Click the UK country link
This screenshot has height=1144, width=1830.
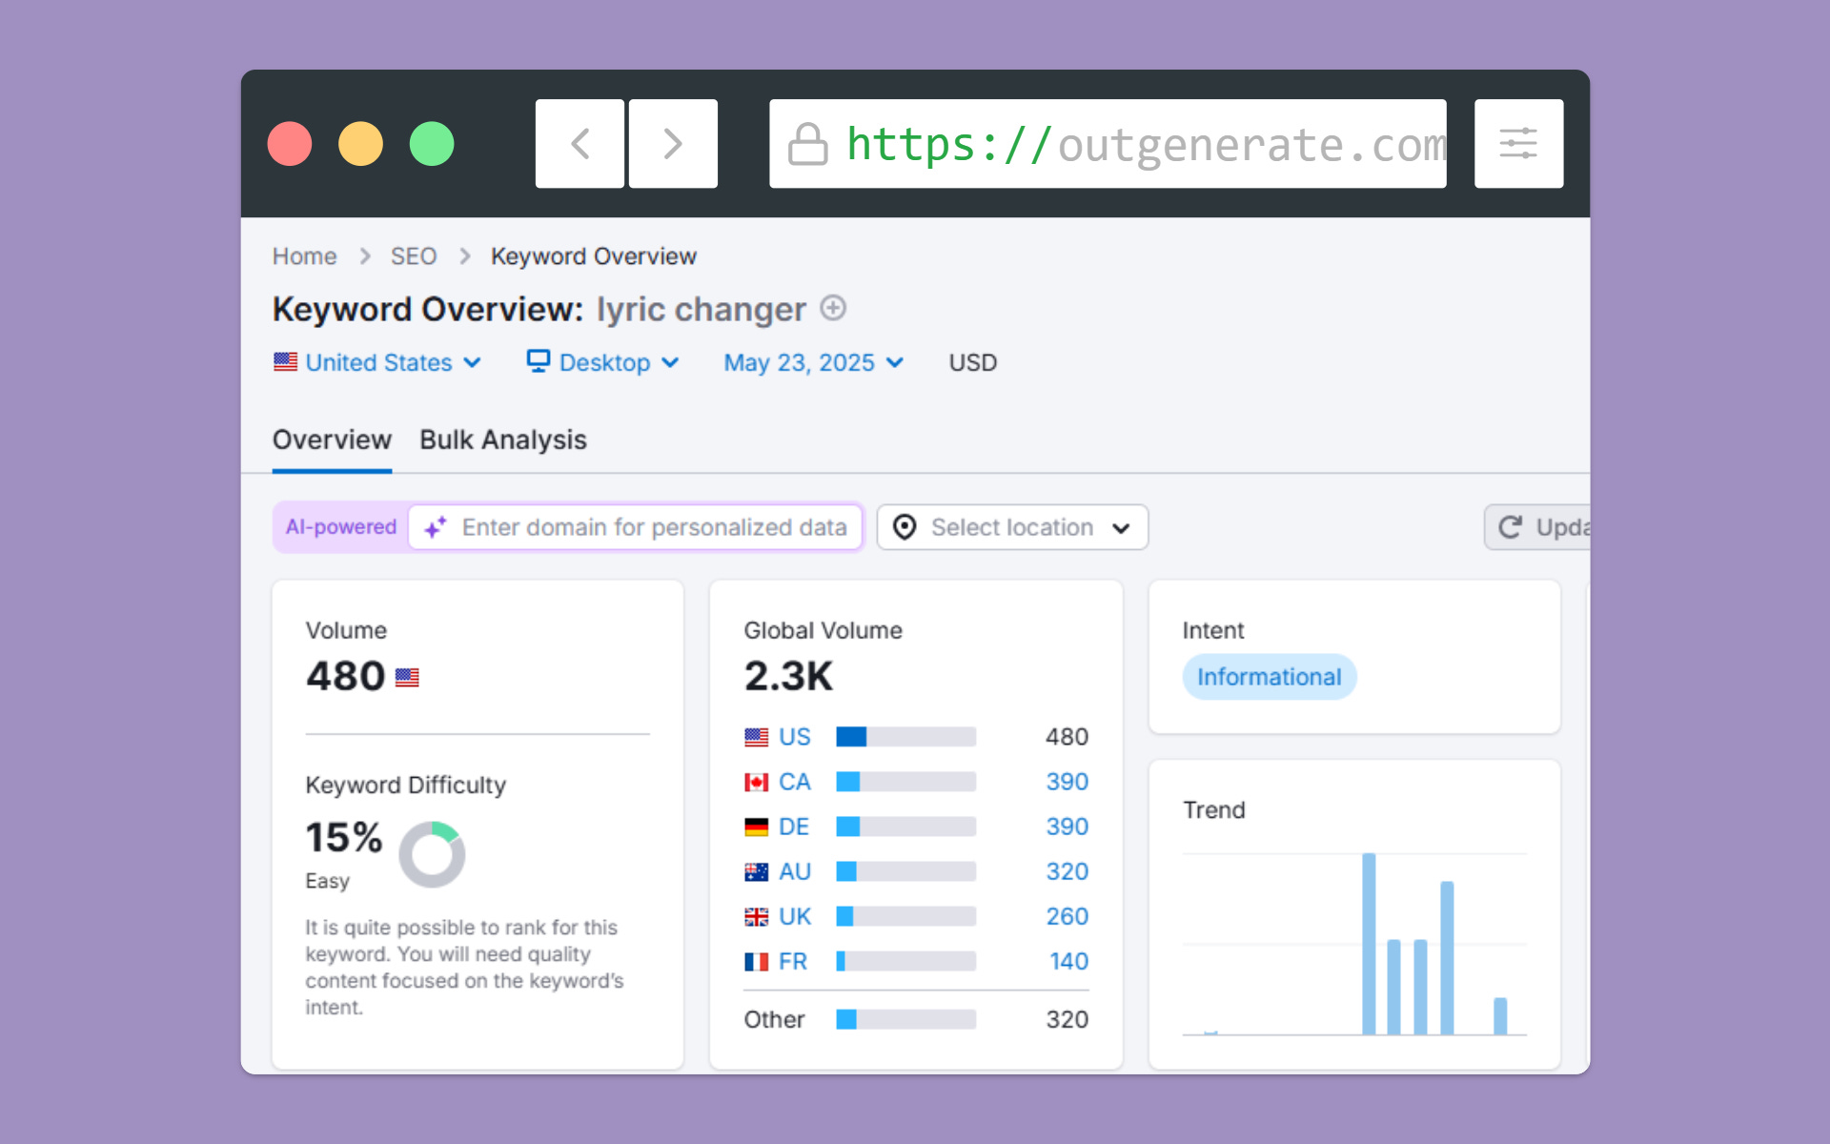click(795, 916)
